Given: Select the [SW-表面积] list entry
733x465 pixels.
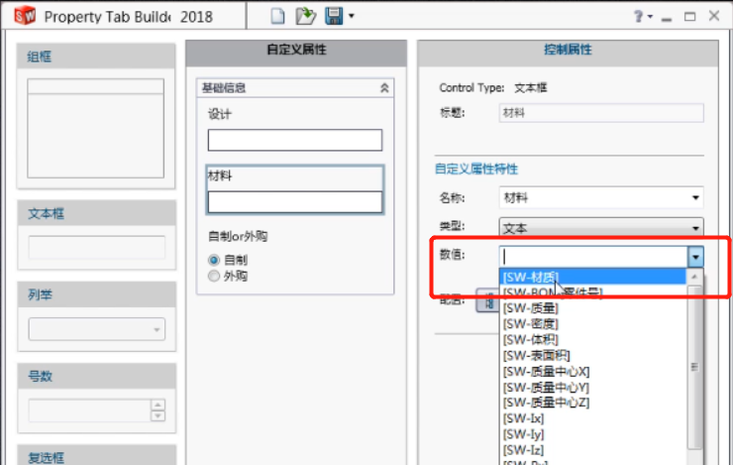Looking at the screenshot, I should (535, 355).
